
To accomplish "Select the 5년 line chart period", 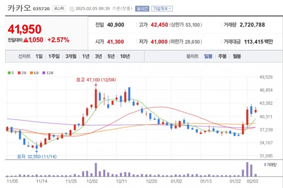I will pos(111,56).
